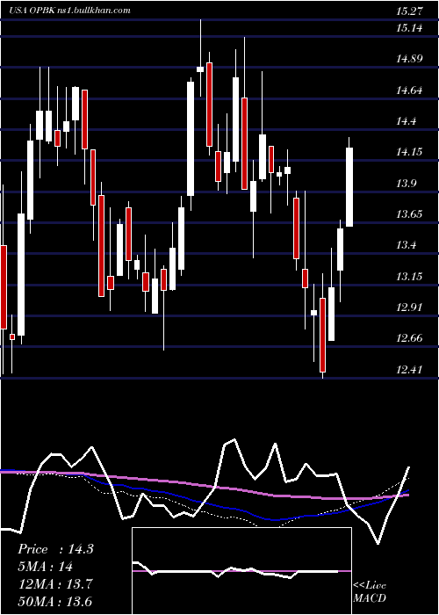The image size is (439, 615).
Task: Click the '<<Live MACD' label
Action: coord(370,592)
